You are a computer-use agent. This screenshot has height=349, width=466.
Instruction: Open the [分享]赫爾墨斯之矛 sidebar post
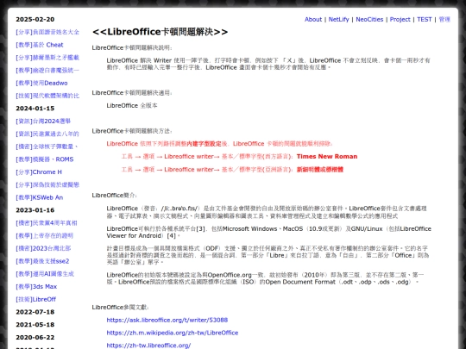click(x=47, y=58)
